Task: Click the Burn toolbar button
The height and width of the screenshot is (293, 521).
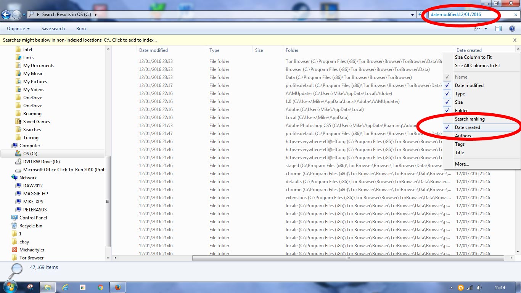Action: click(81, 29)
